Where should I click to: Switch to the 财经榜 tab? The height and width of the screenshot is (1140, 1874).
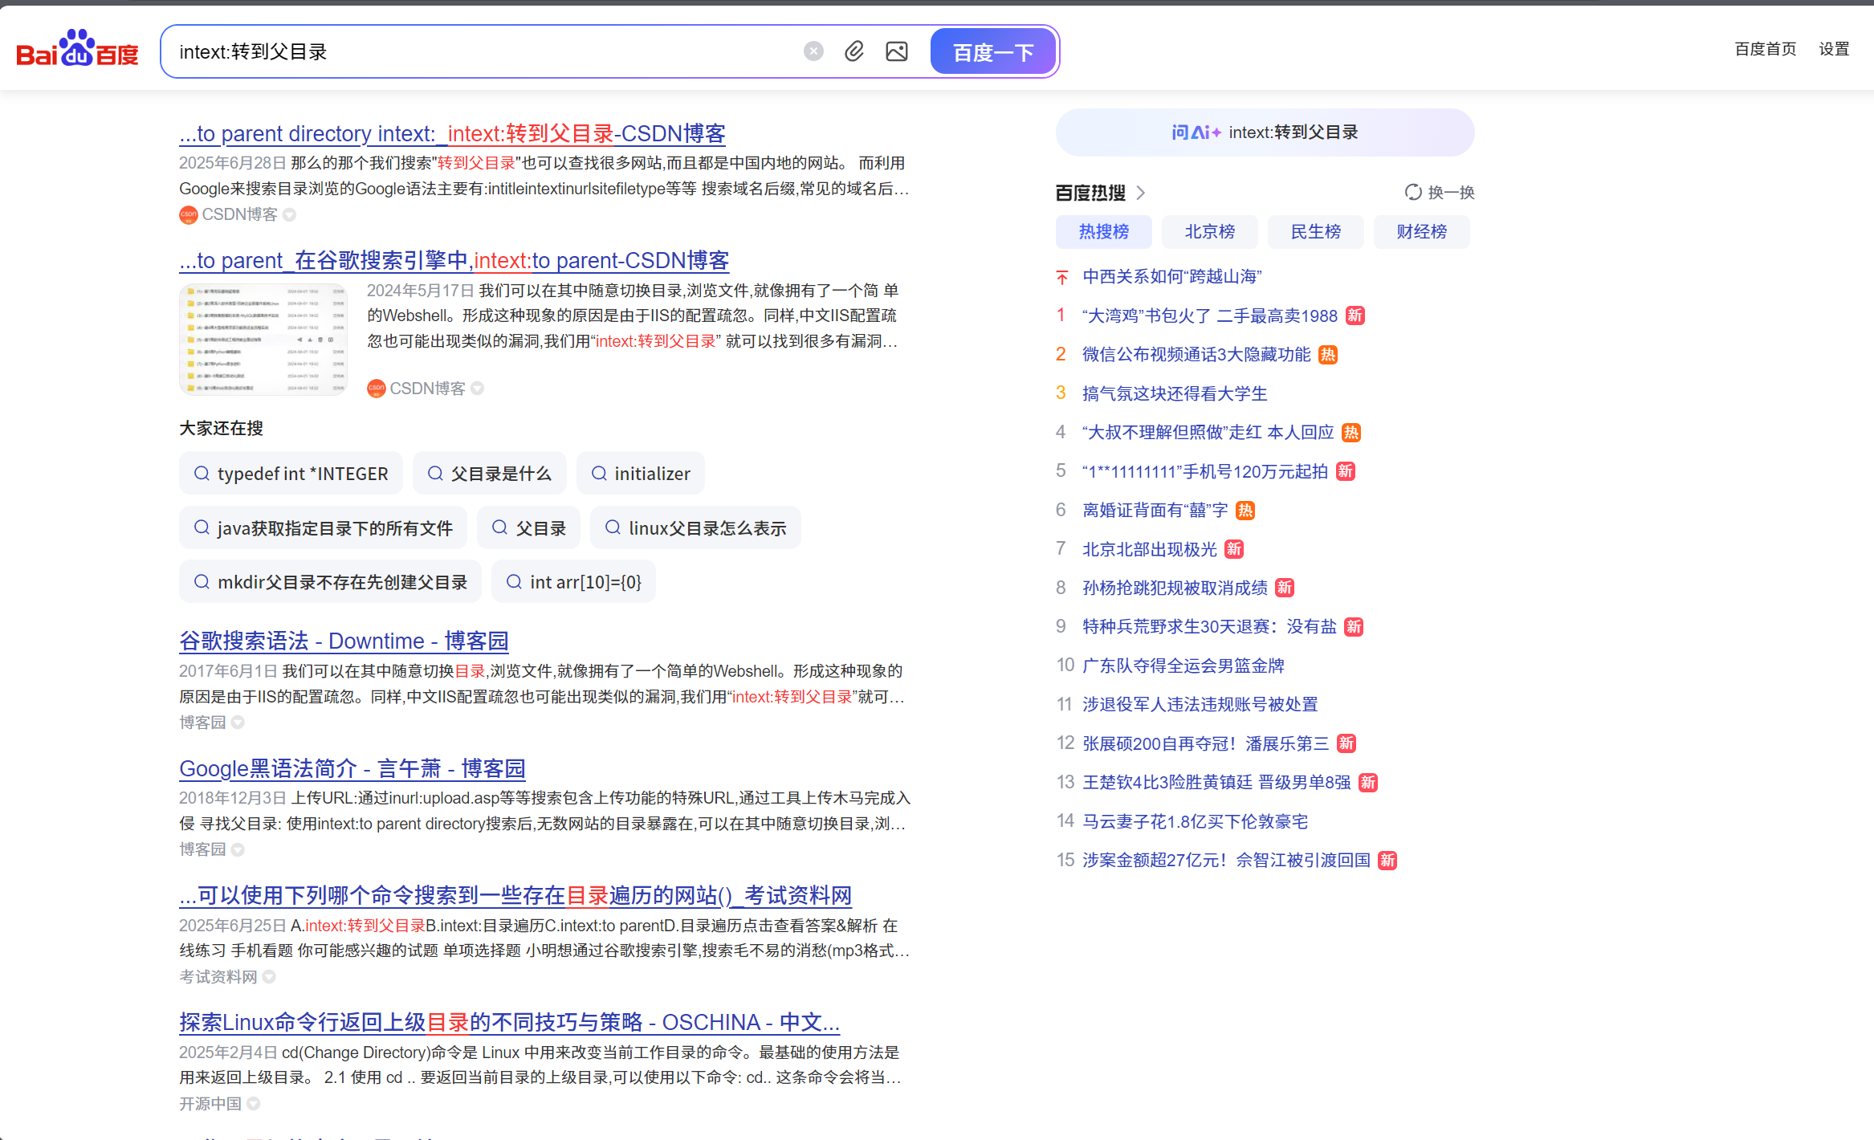pos(1421,232)
